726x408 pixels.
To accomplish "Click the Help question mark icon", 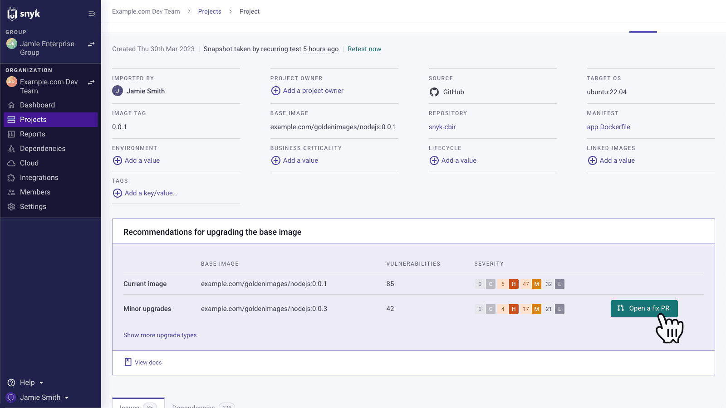I will [11, 383].
